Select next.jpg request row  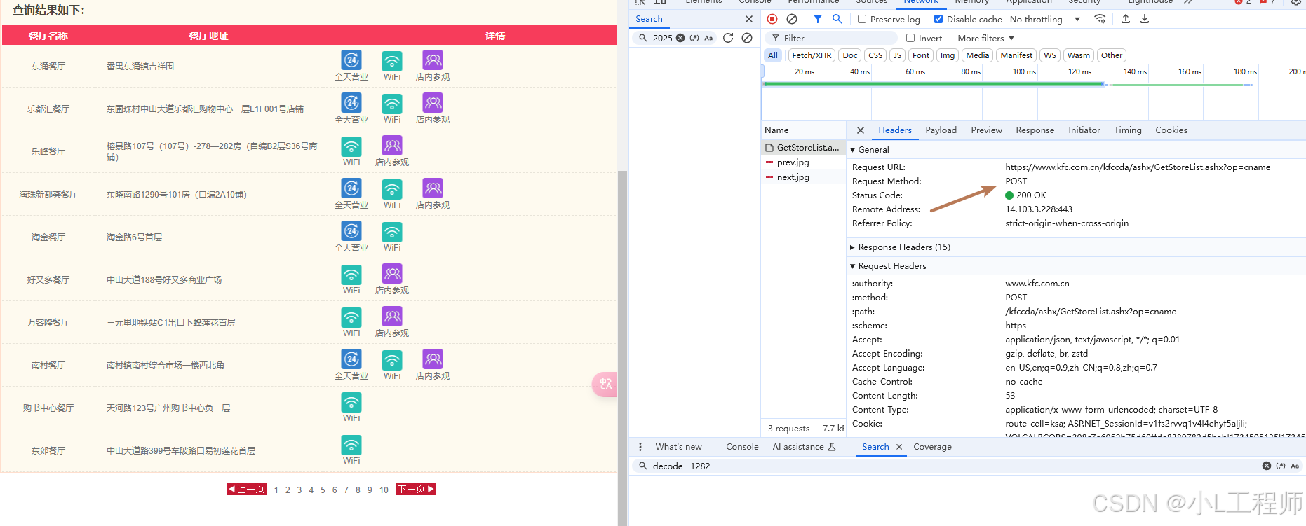coord(803,177)
